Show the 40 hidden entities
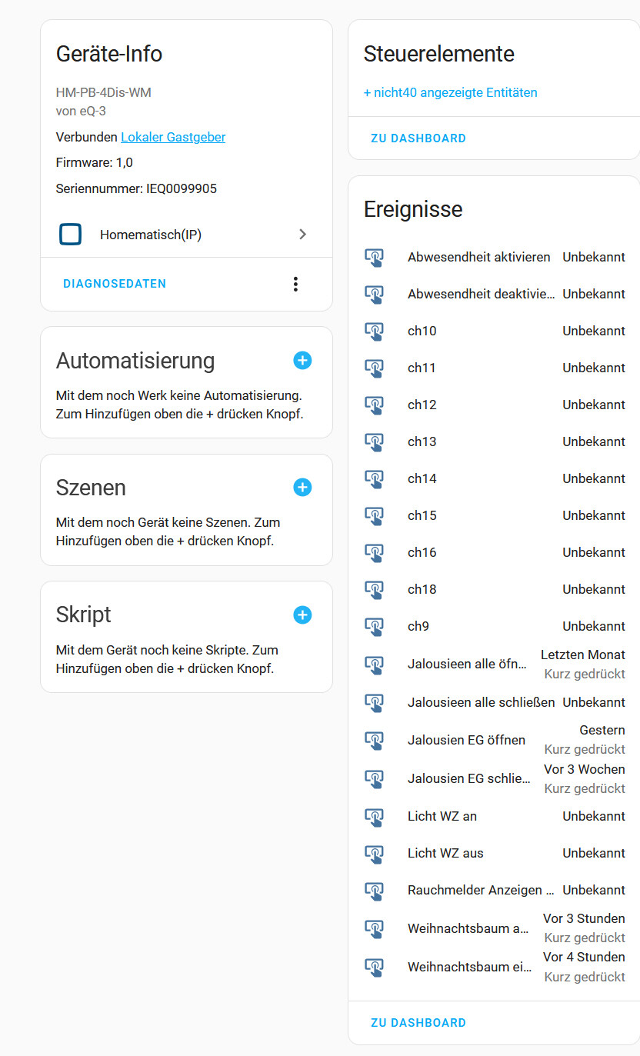The height and width of the screenshot is (1056, 640). [x=450, y=93]
